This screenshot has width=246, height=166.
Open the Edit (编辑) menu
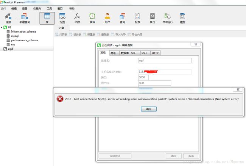click(14, 8)
